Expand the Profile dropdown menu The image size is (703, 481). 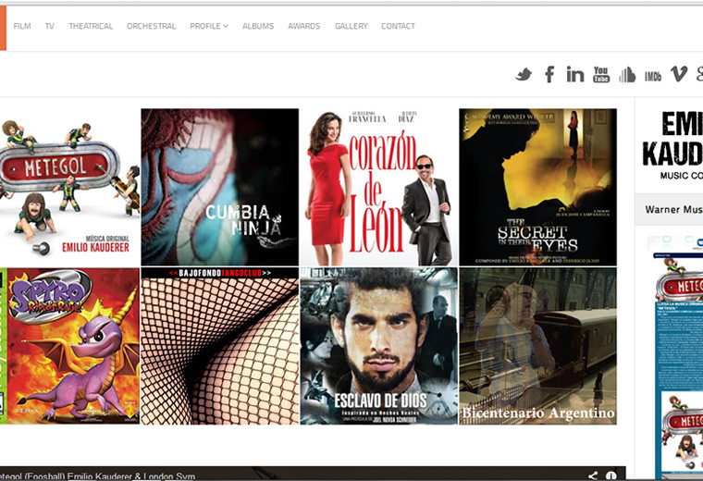click(x=209, y=26)
